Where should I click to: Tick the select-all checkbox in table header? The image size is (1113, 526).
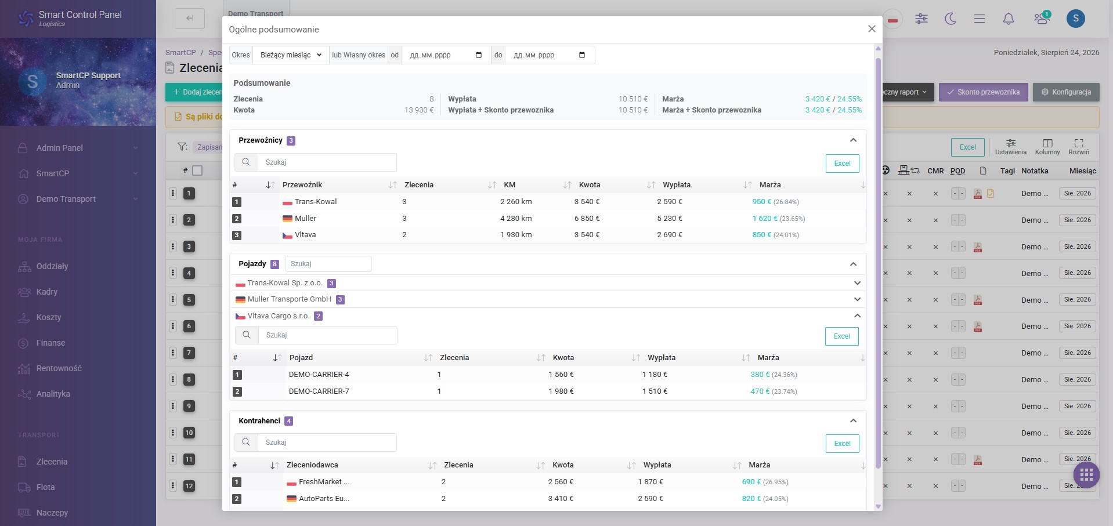point(197,171)
